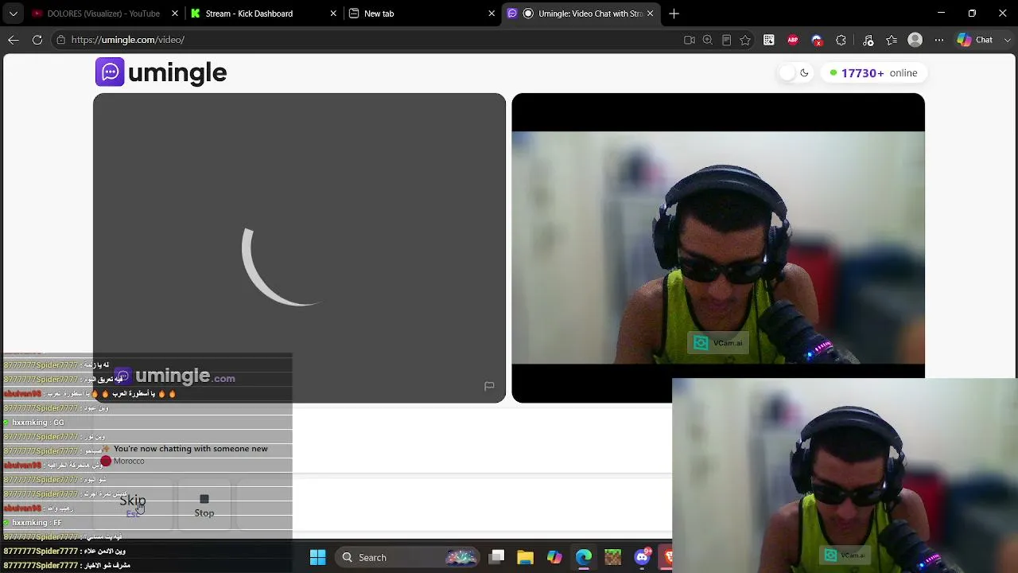1018x573 pixels.
Task: Click the 17730+ online counter
Action: [x=873, y=73]
